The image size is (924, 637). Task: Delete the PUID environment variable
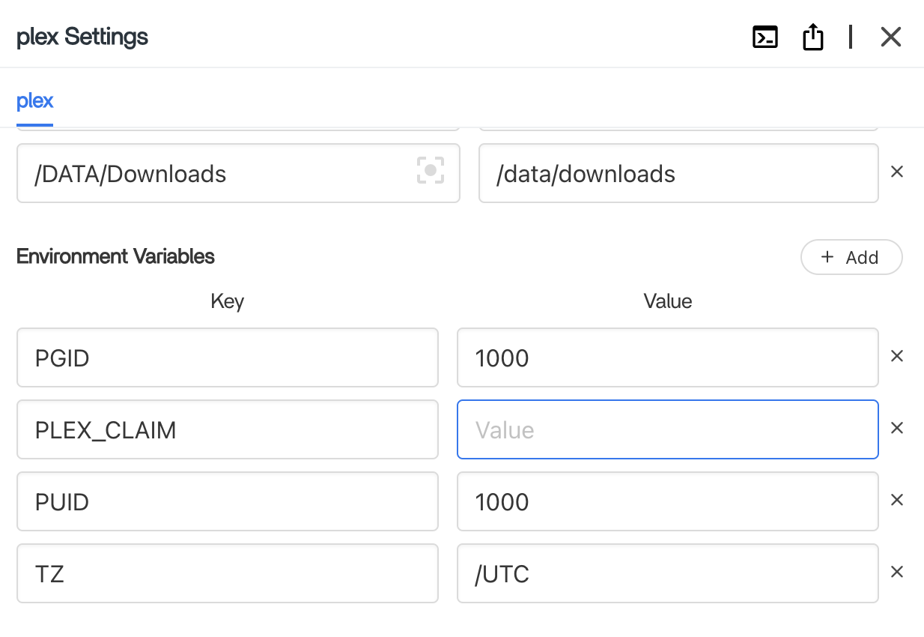[896, 500]
